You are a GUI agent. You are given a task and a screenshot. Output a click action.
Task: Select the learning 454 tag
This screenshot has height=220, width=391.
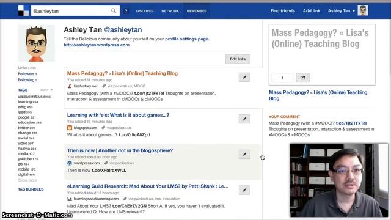click(x=28, y=102)
